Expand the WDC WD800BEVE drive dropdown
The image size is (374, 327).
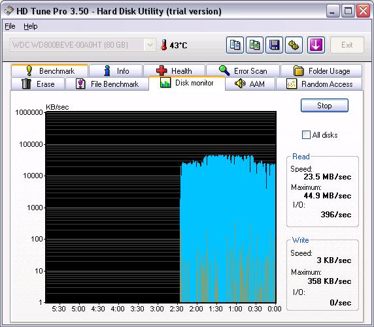point(150,45)
